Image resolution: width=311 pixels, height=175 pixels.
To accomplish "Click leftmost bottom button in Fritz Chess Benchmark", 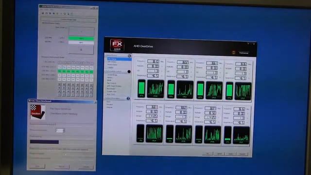I will pos(37,166).
